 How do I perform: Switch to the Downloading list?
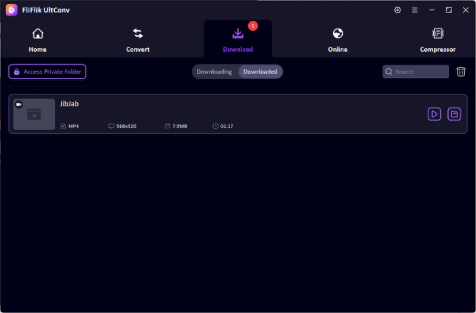tap(214, 72)
